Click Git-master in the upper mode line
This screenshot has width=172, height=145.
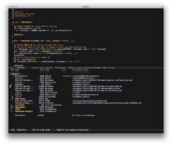coord(61,68)
